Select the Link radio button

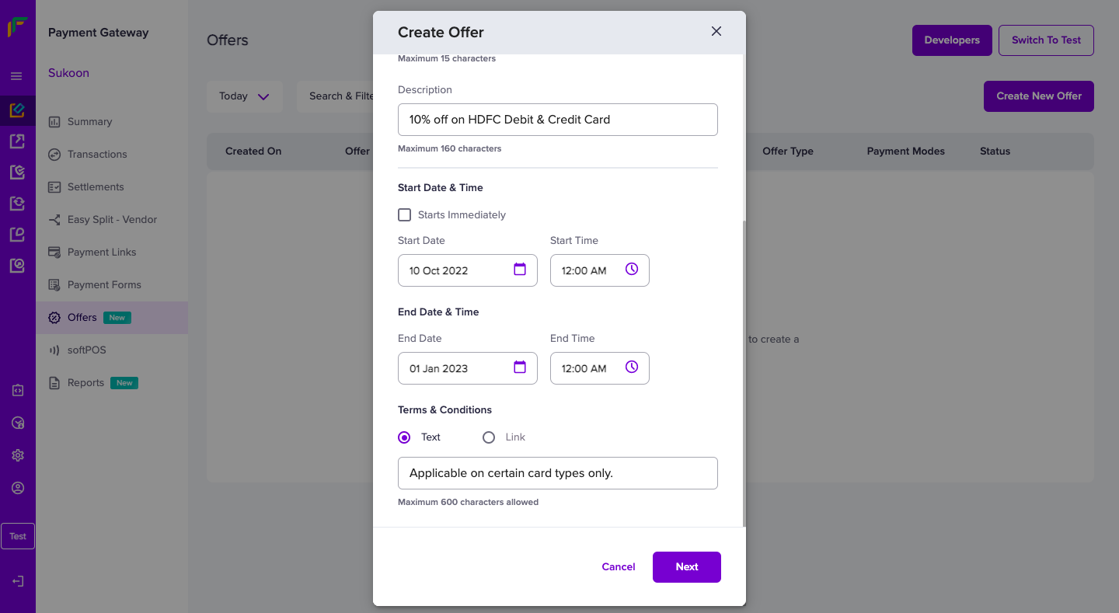(489, 437)
